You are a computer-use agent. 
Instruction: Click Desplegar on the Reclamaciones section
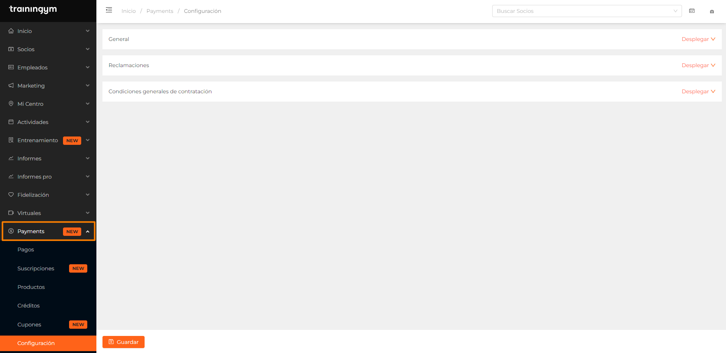pyautogui.click(x=698, y=65)
